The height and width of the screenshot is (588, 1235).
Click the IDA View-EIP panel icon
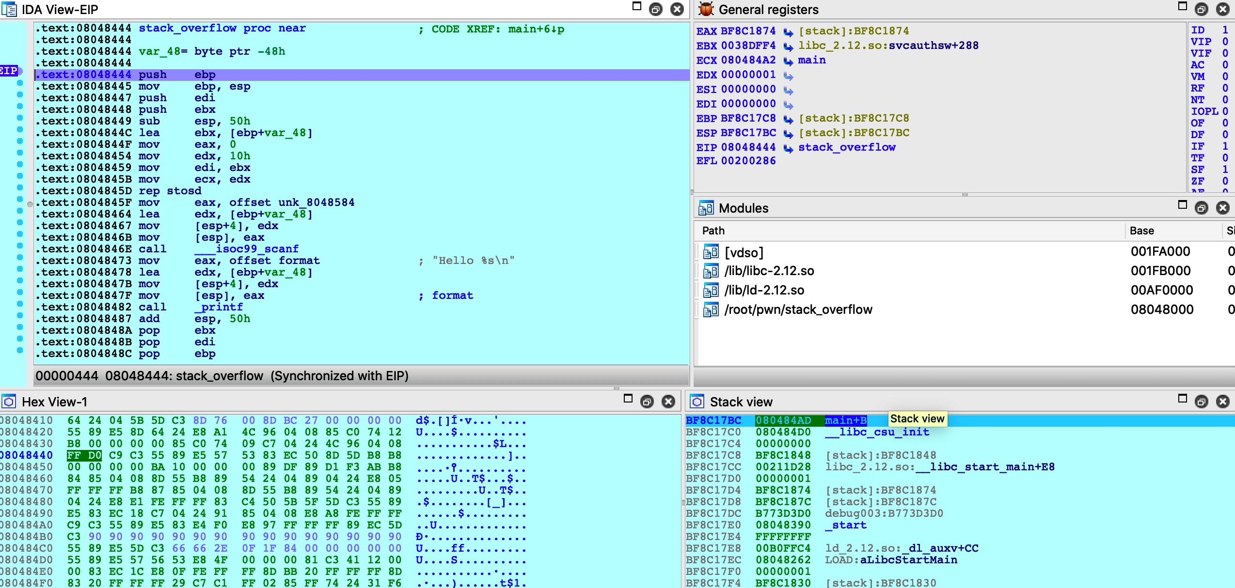[x=9, y=10]
